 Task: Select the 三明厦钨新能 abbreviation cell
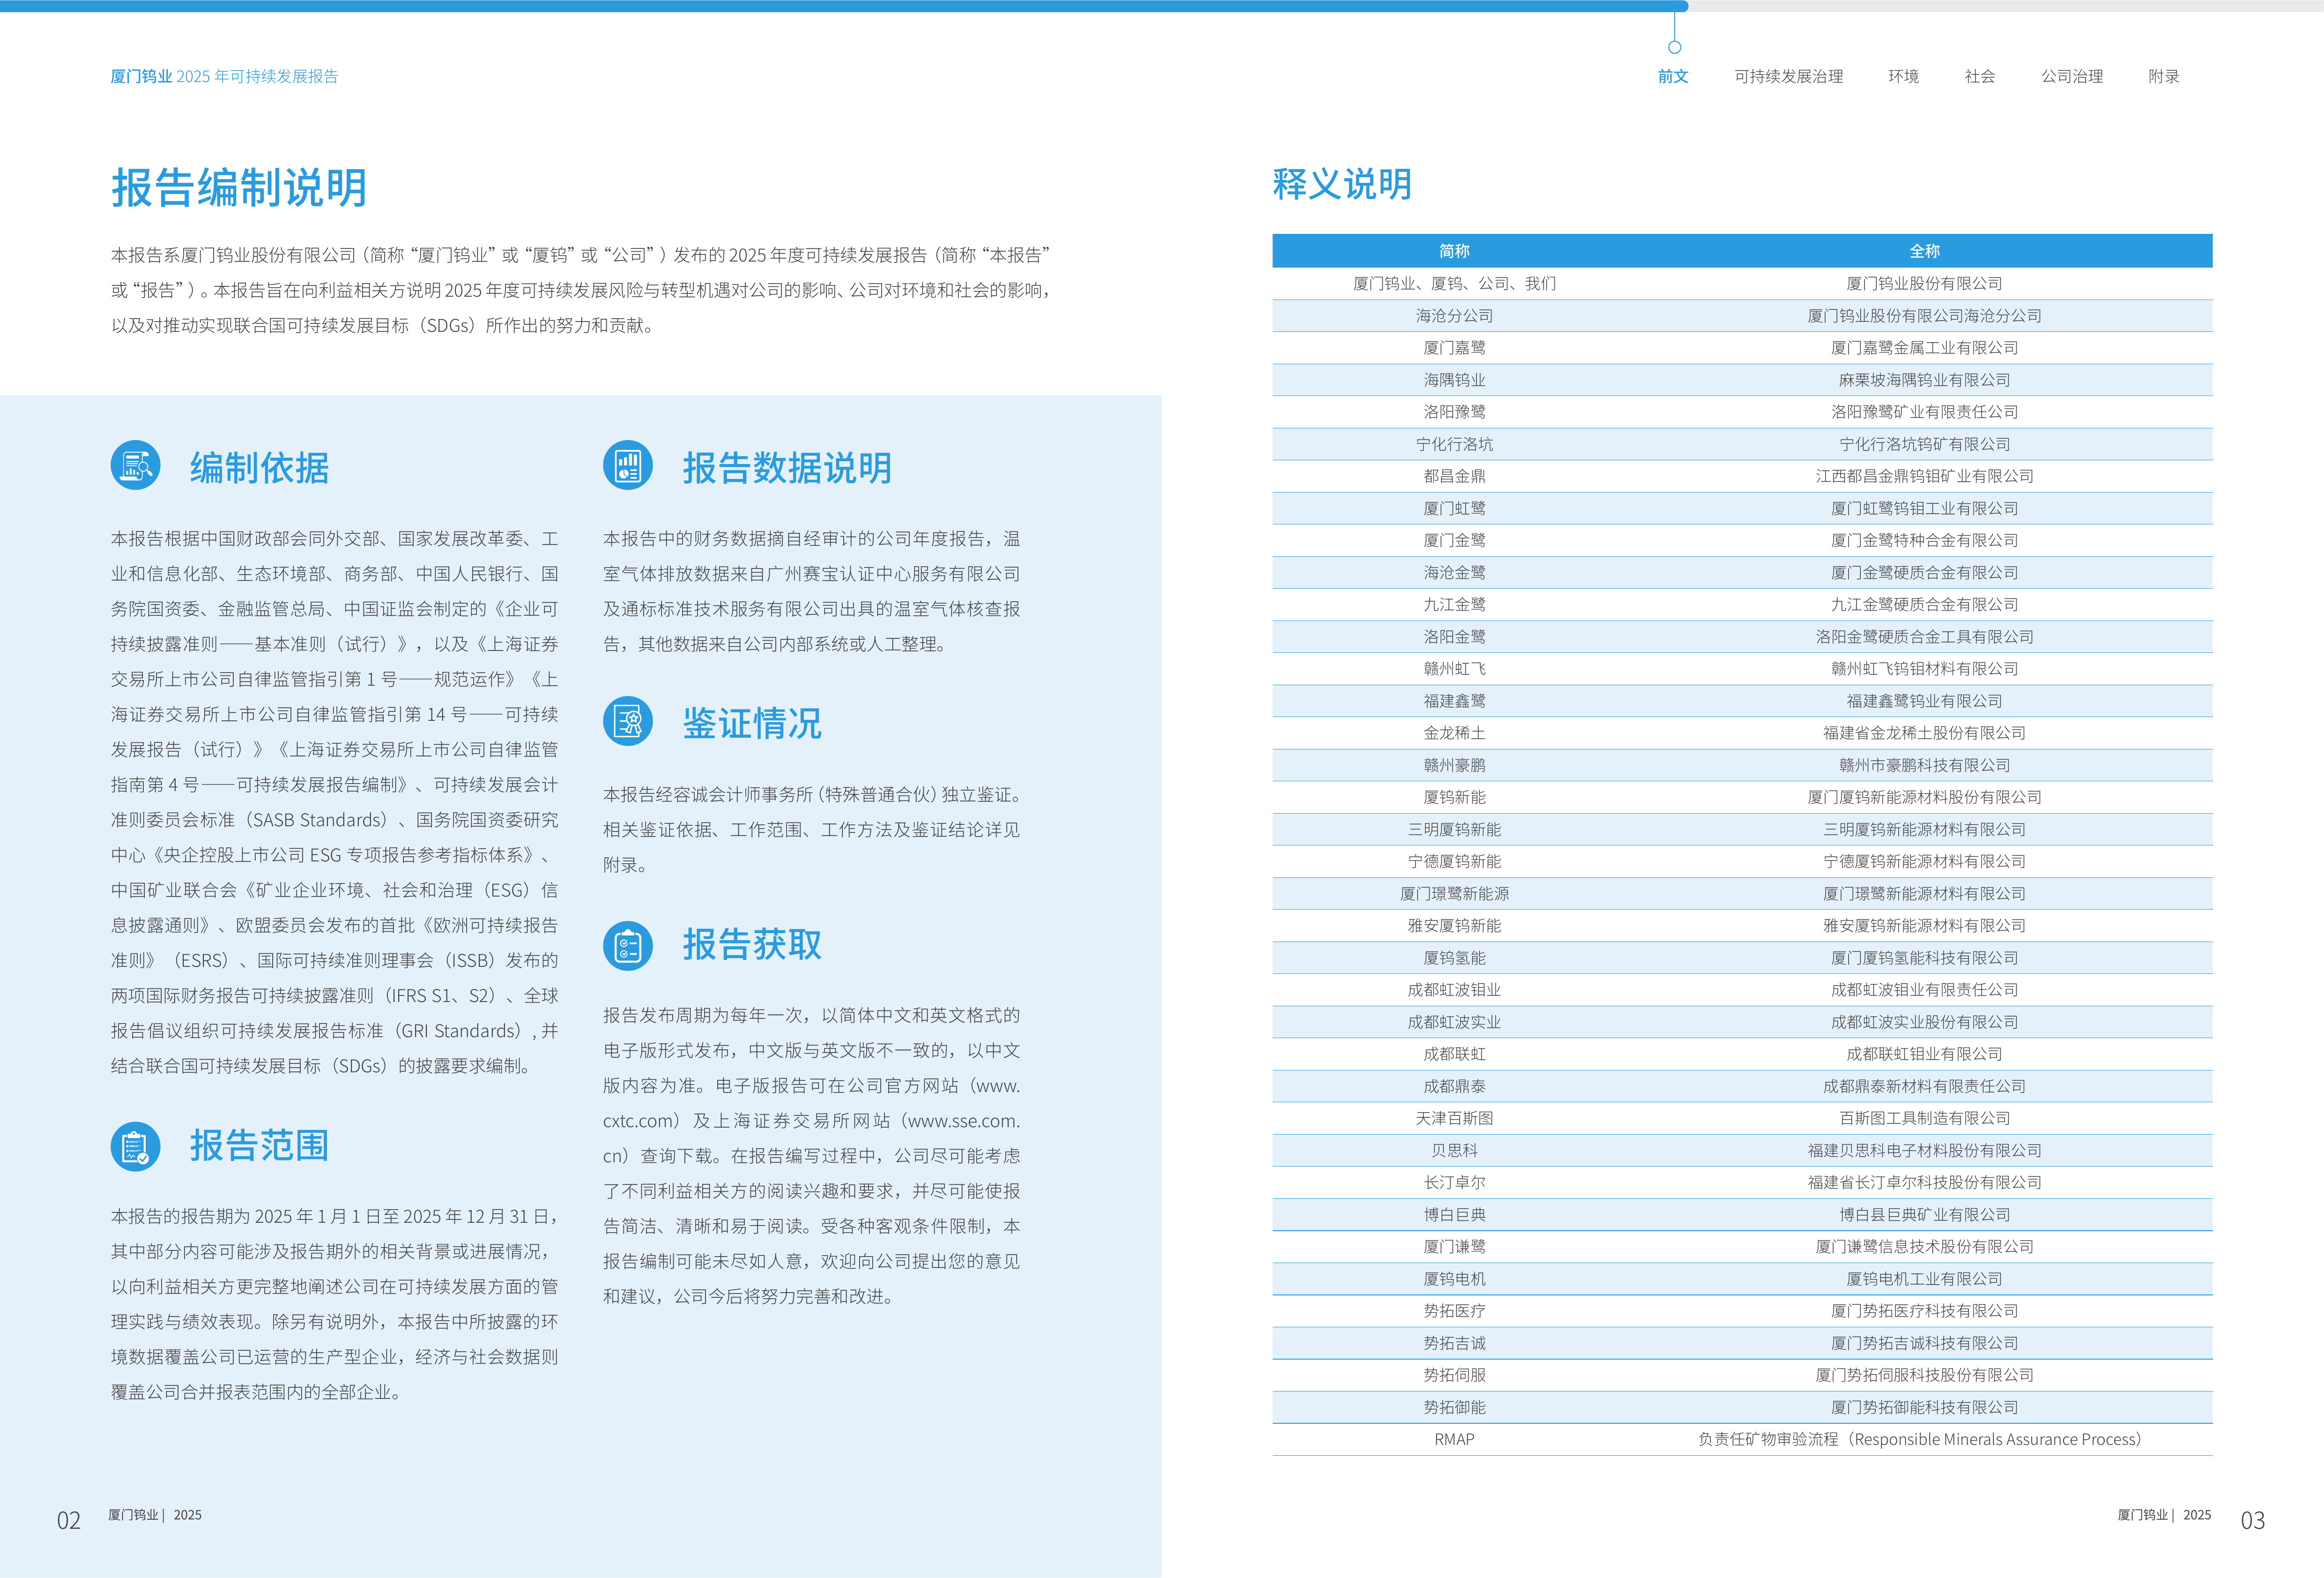(x=1454, y=829)
